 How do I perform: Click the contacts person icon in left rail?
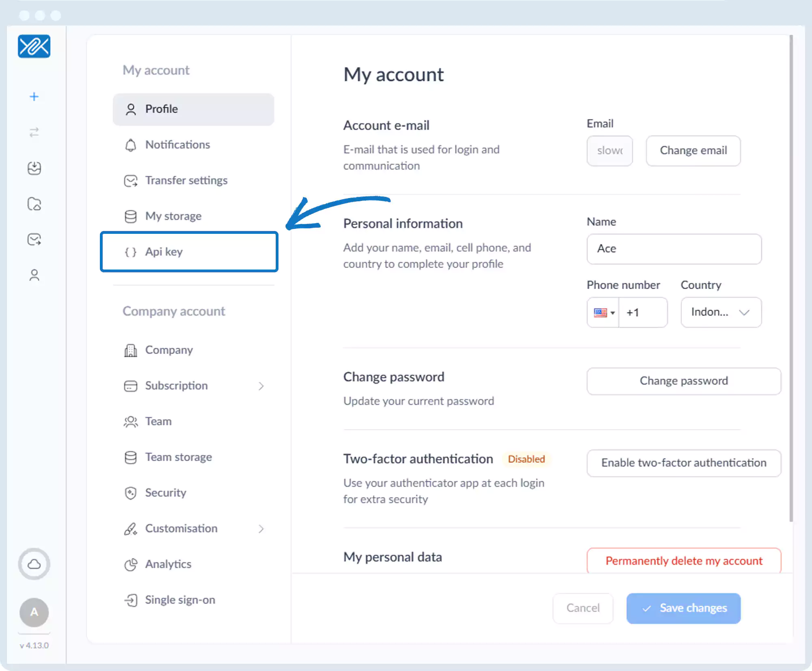pos(34,275)
